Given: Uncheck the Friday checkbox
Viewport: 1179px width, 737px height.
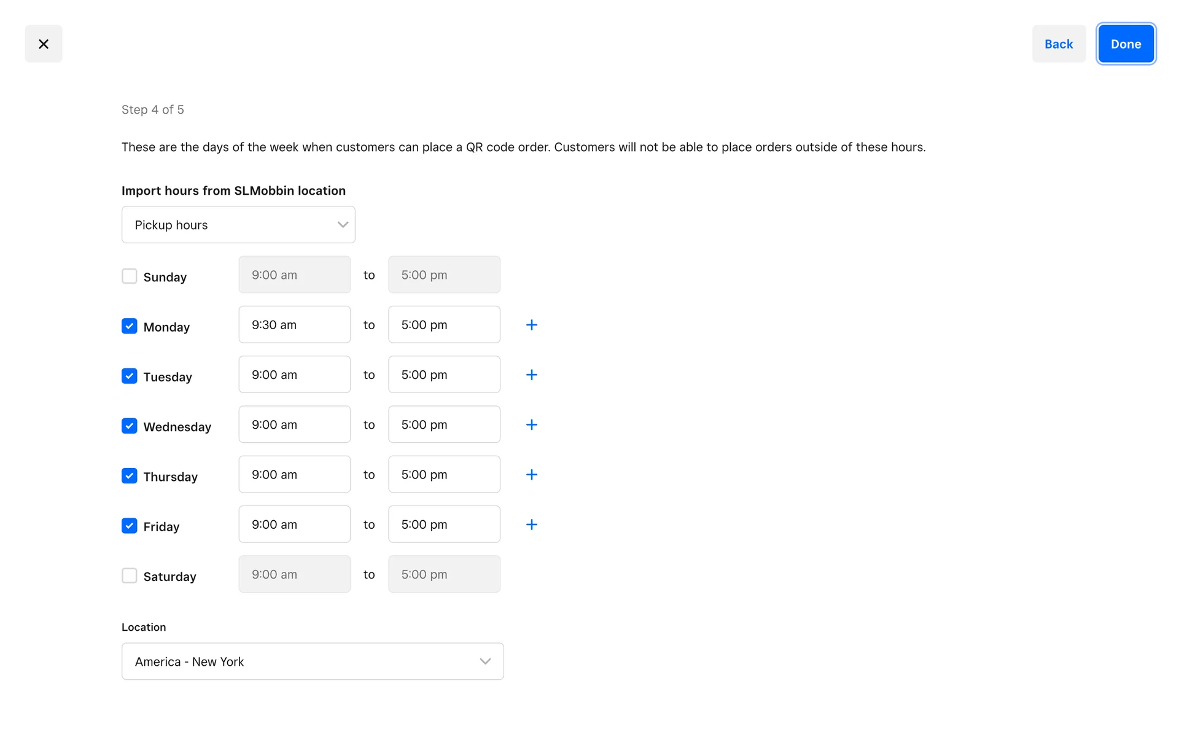Looking at the screenshot, I should click(130, 526).
